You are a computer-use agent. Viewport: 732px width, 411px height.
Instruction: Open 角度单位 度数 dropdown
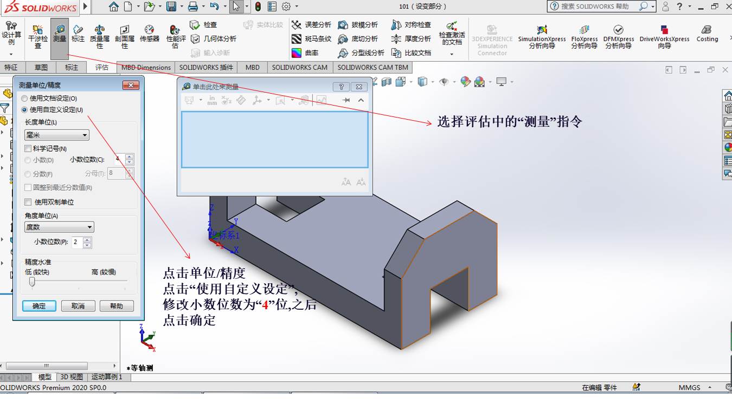coord(59,227)
